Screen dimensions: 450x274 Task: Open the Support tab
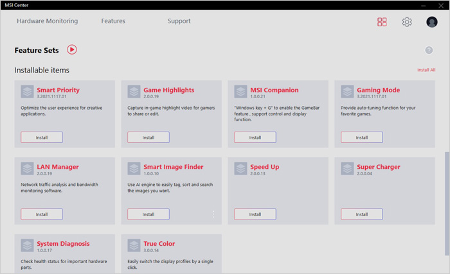[179, 21]
